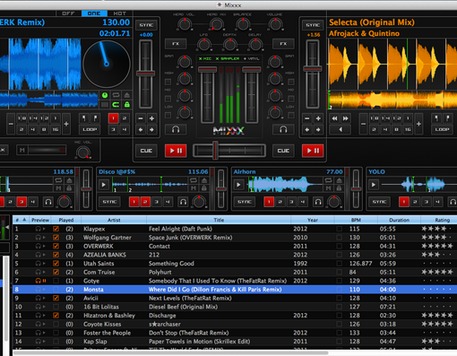This screenshot has height=356, width=457.
Task: Activate left deck LOOP button
Action: (90, 129)
